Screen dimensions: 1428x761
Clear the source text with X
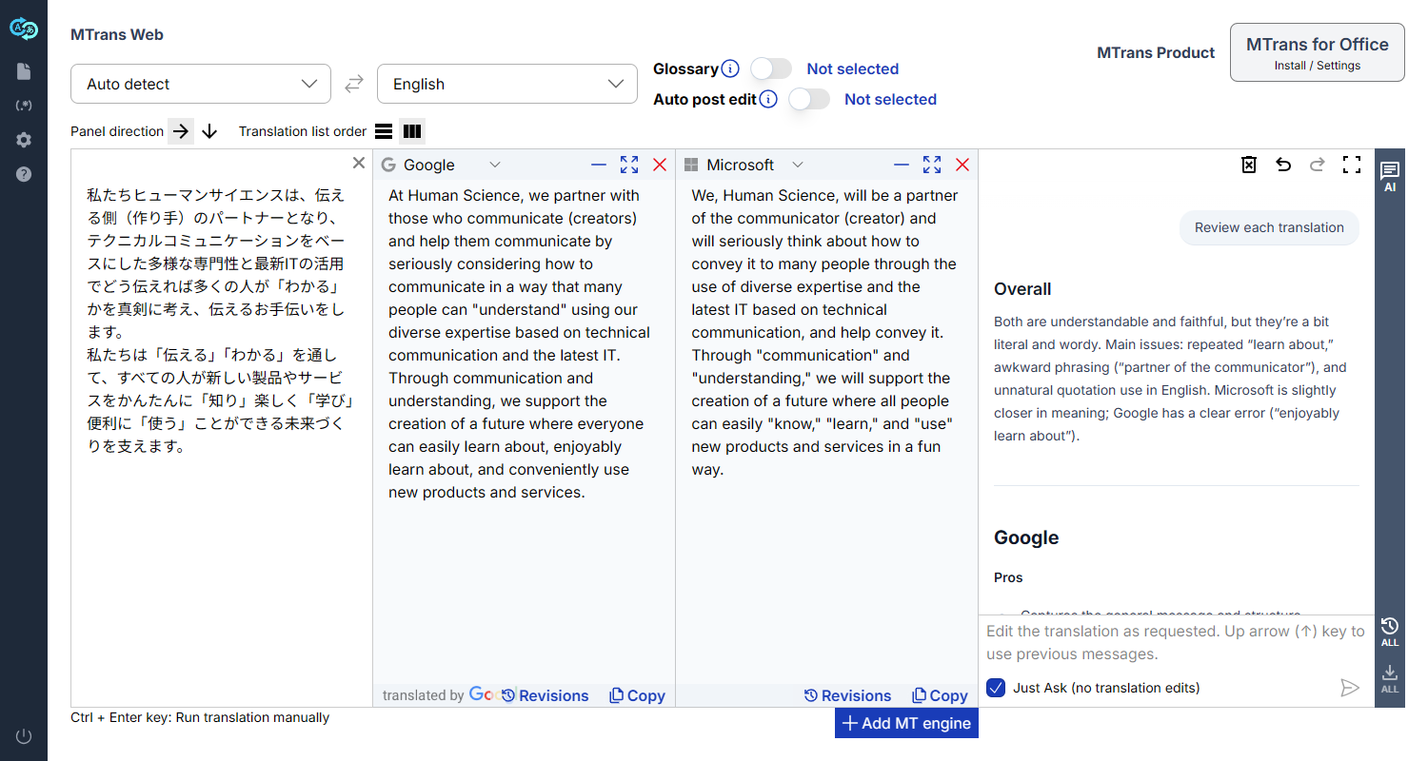coord(359,164)
